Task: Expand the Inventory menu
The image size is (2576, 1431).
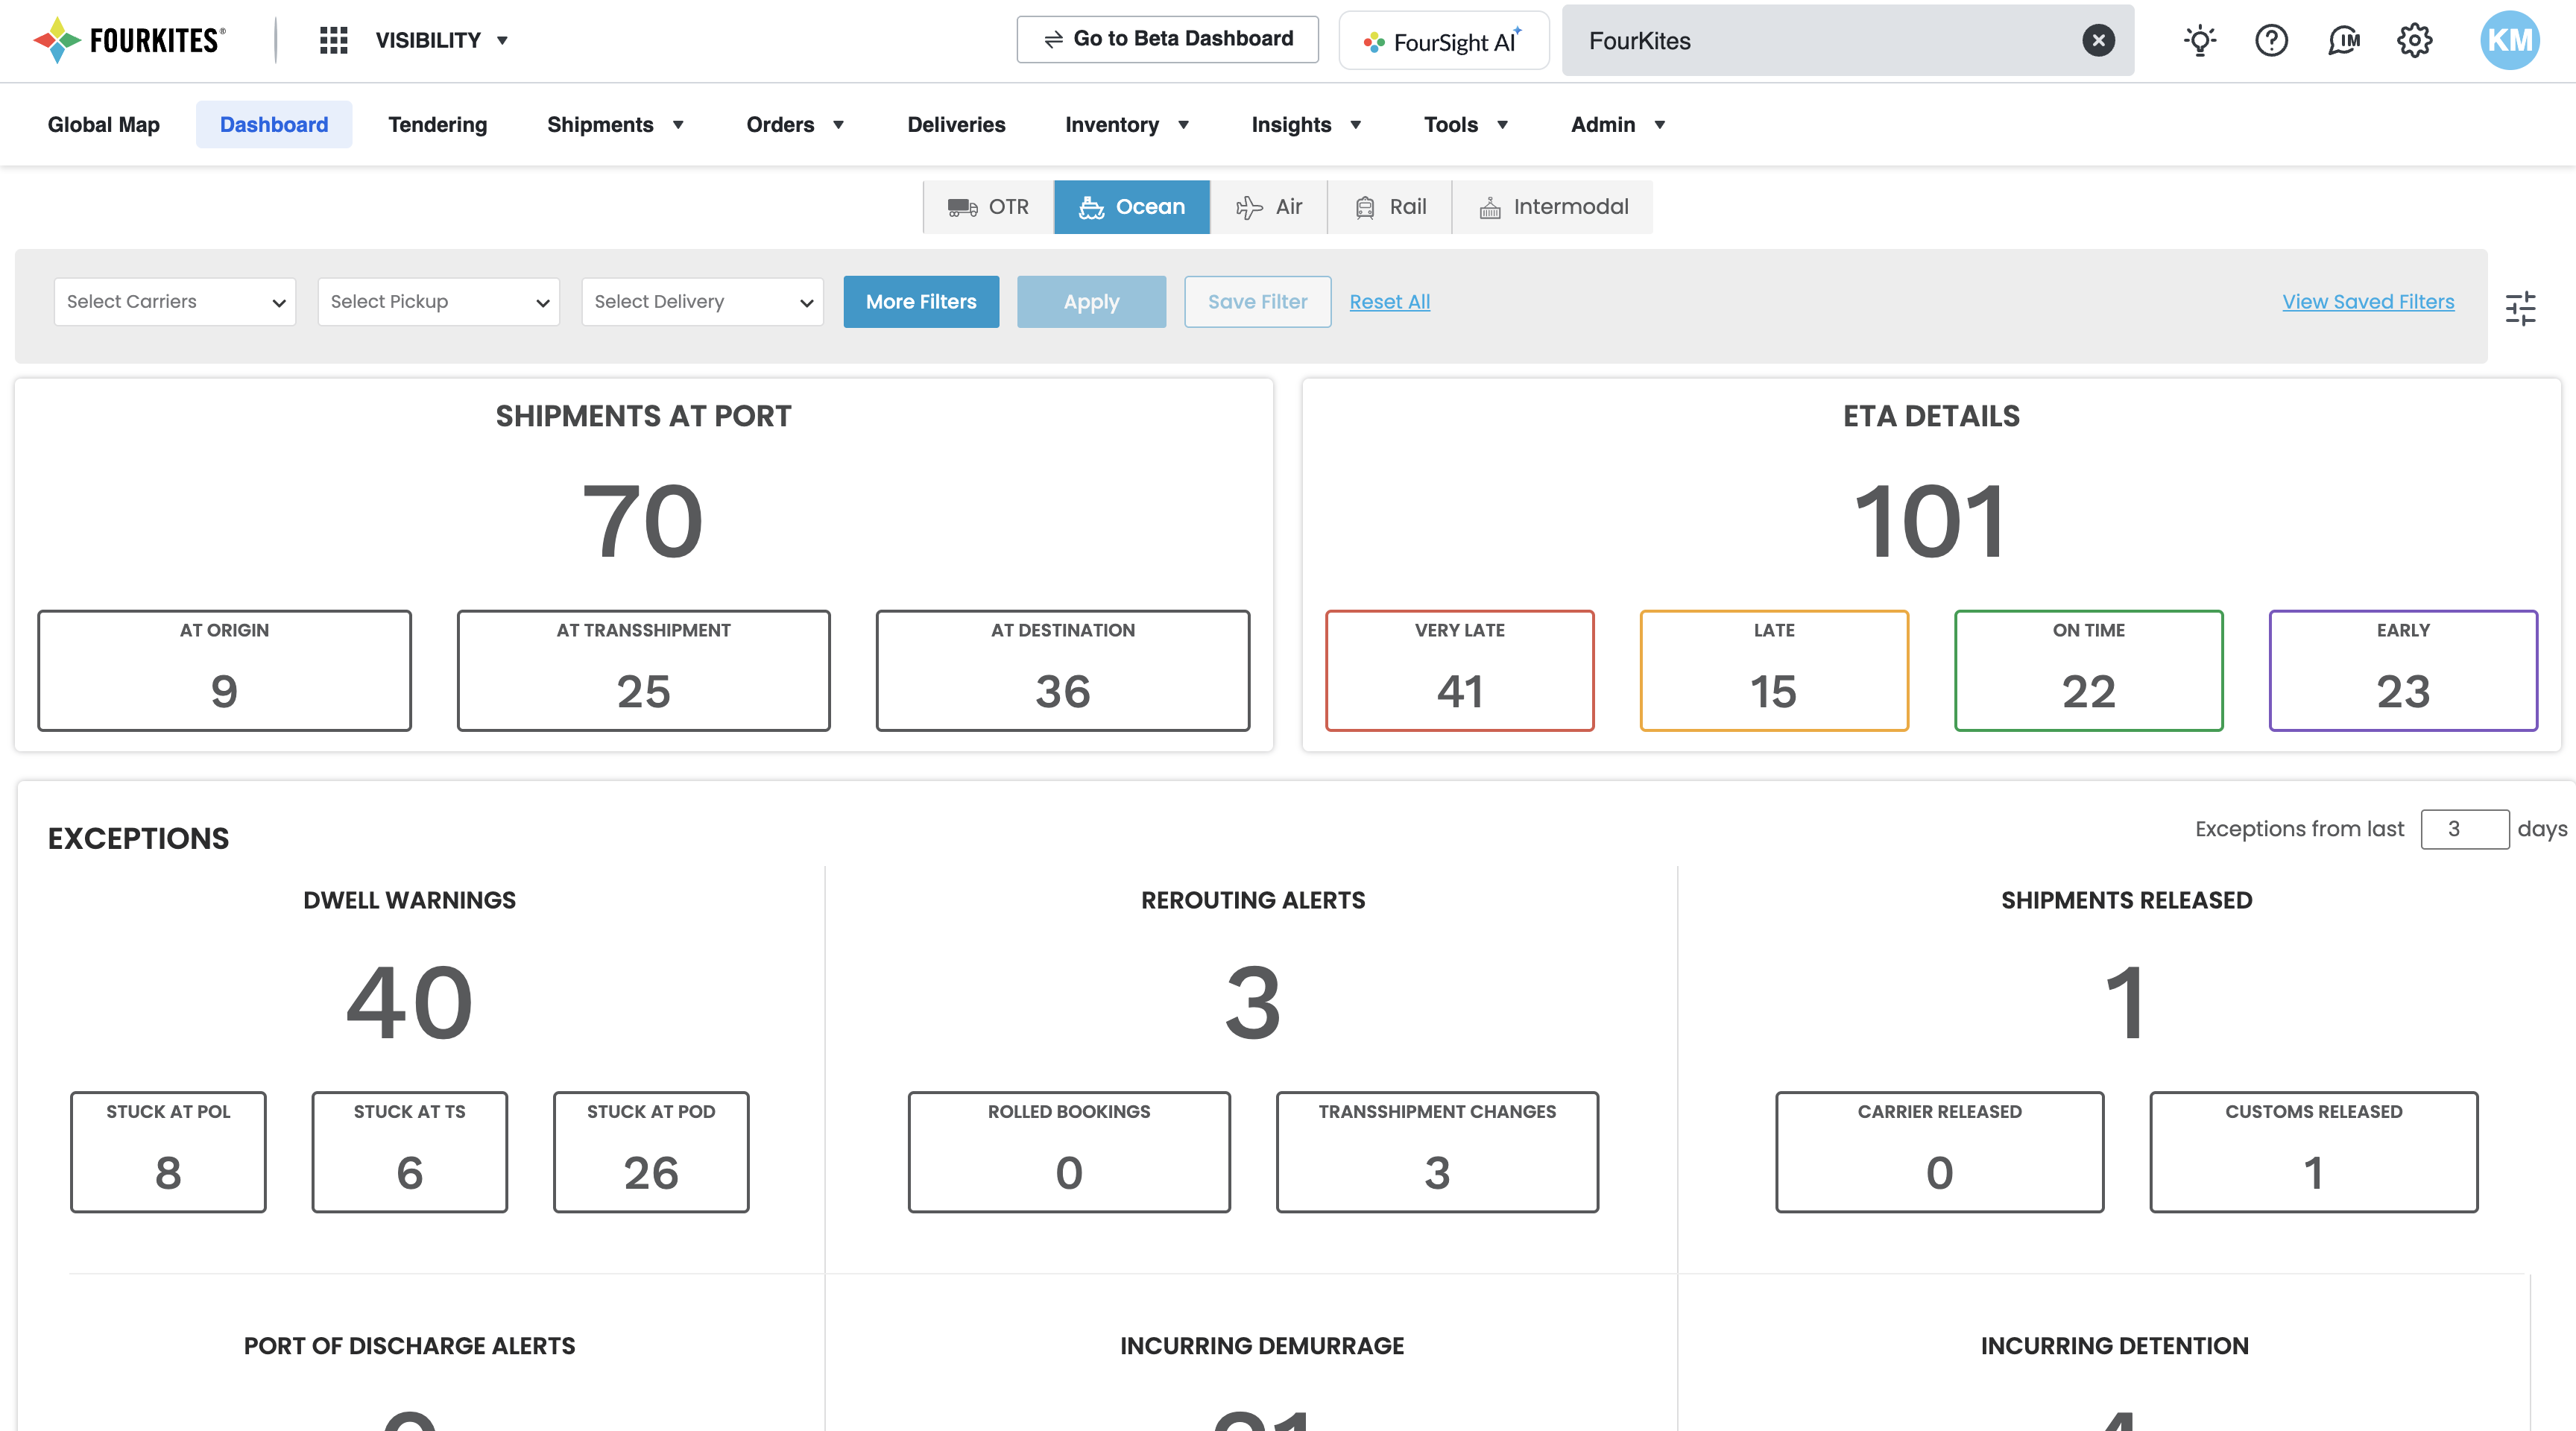Action: coord(1126,124)
